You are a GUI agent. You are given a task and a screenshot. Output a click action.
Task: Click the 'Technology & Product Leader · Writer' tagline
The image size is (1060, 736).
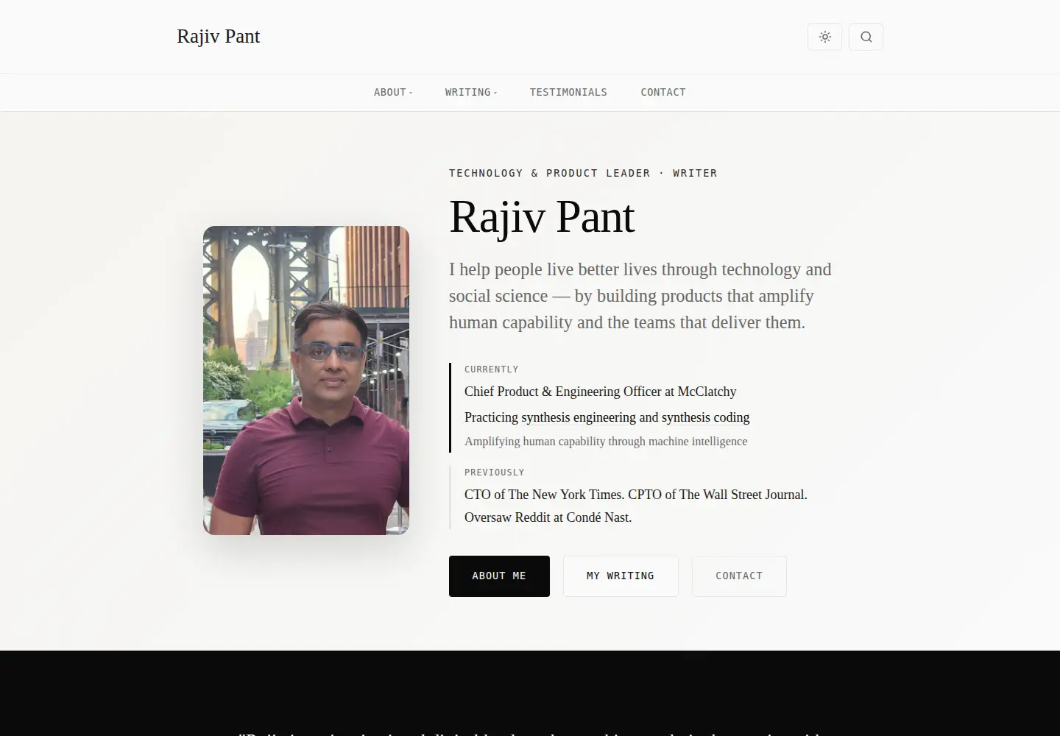pyautogui.click(x=583, y=173)
